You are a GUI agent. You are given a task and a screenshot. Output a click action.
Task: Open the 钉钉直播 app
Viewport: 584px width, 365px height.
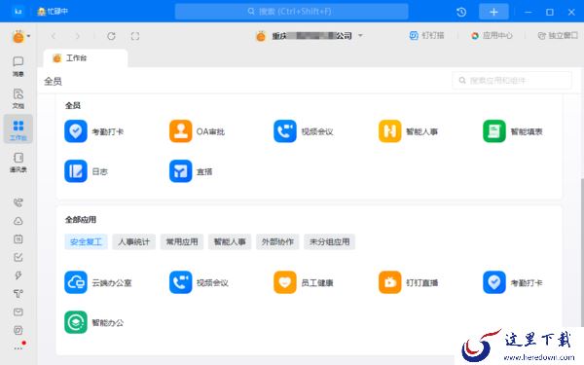[408, 282]
